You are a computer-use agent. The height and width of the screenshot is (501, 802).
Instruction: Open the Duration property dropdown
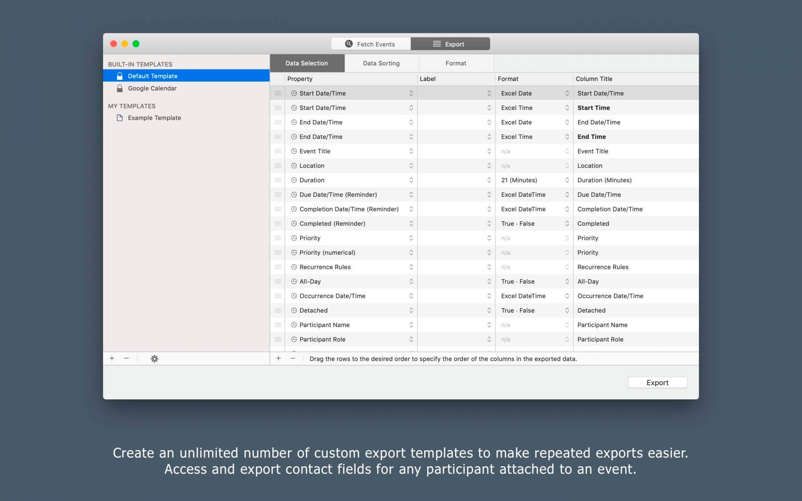point(411,180)
